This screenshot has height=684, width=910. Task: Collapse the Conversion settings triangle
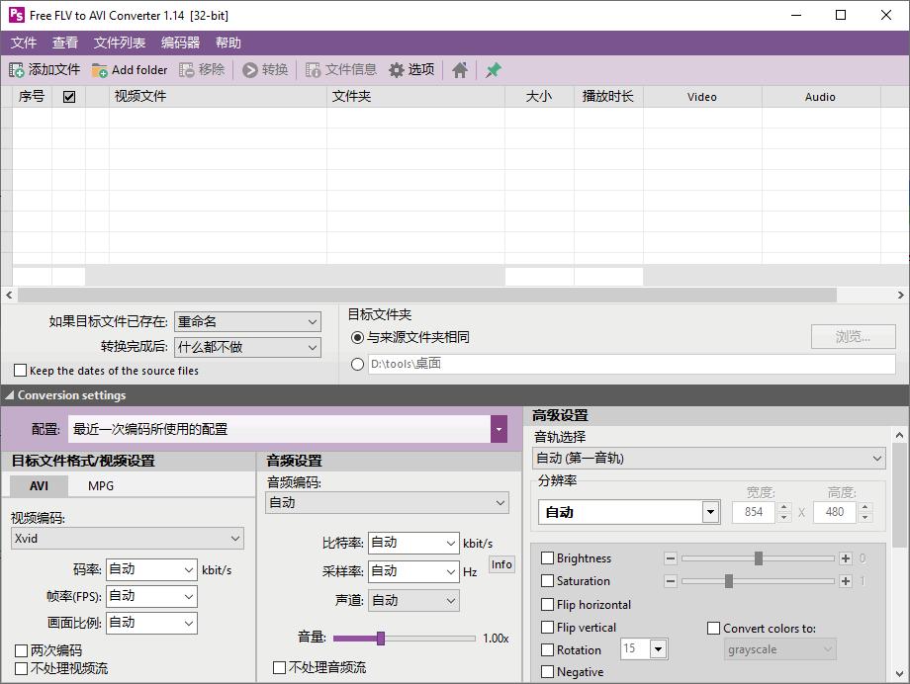click(9, 395)
